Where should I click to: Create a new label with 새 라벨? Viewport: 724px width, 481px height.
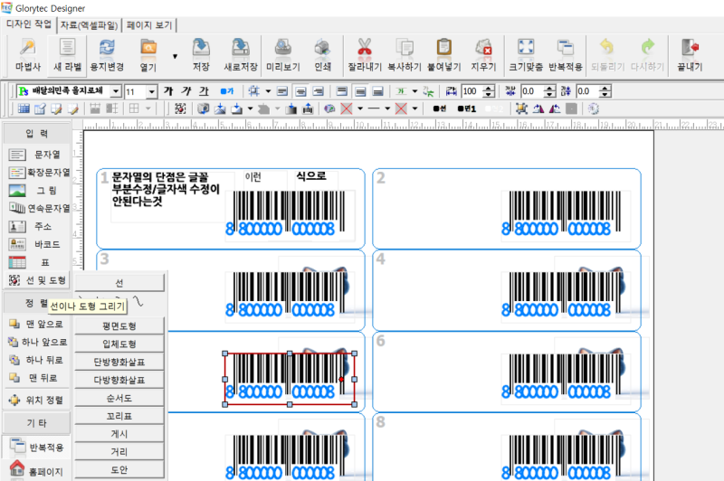[x=68, y=55]
